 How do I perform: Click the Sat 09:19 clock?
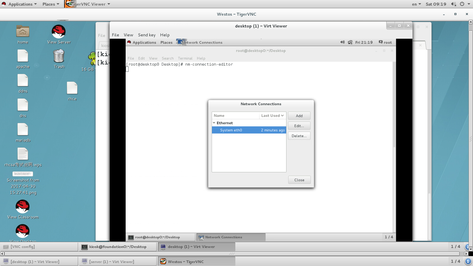point(436,4)
